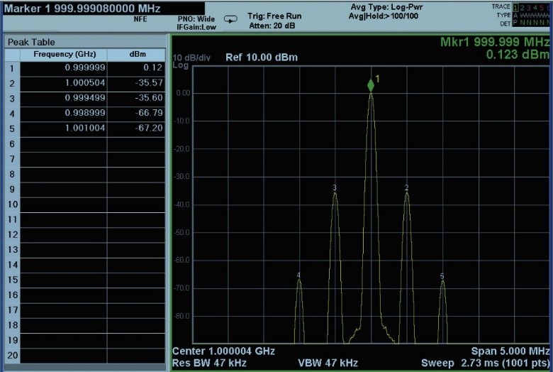
Task: Click row number 1 in Peak Table
Action: 12,68
